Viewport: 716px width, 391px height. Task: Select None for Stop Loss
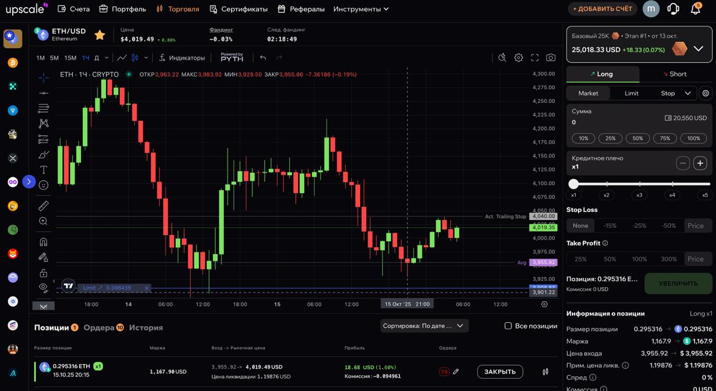[x=580, y=225]
